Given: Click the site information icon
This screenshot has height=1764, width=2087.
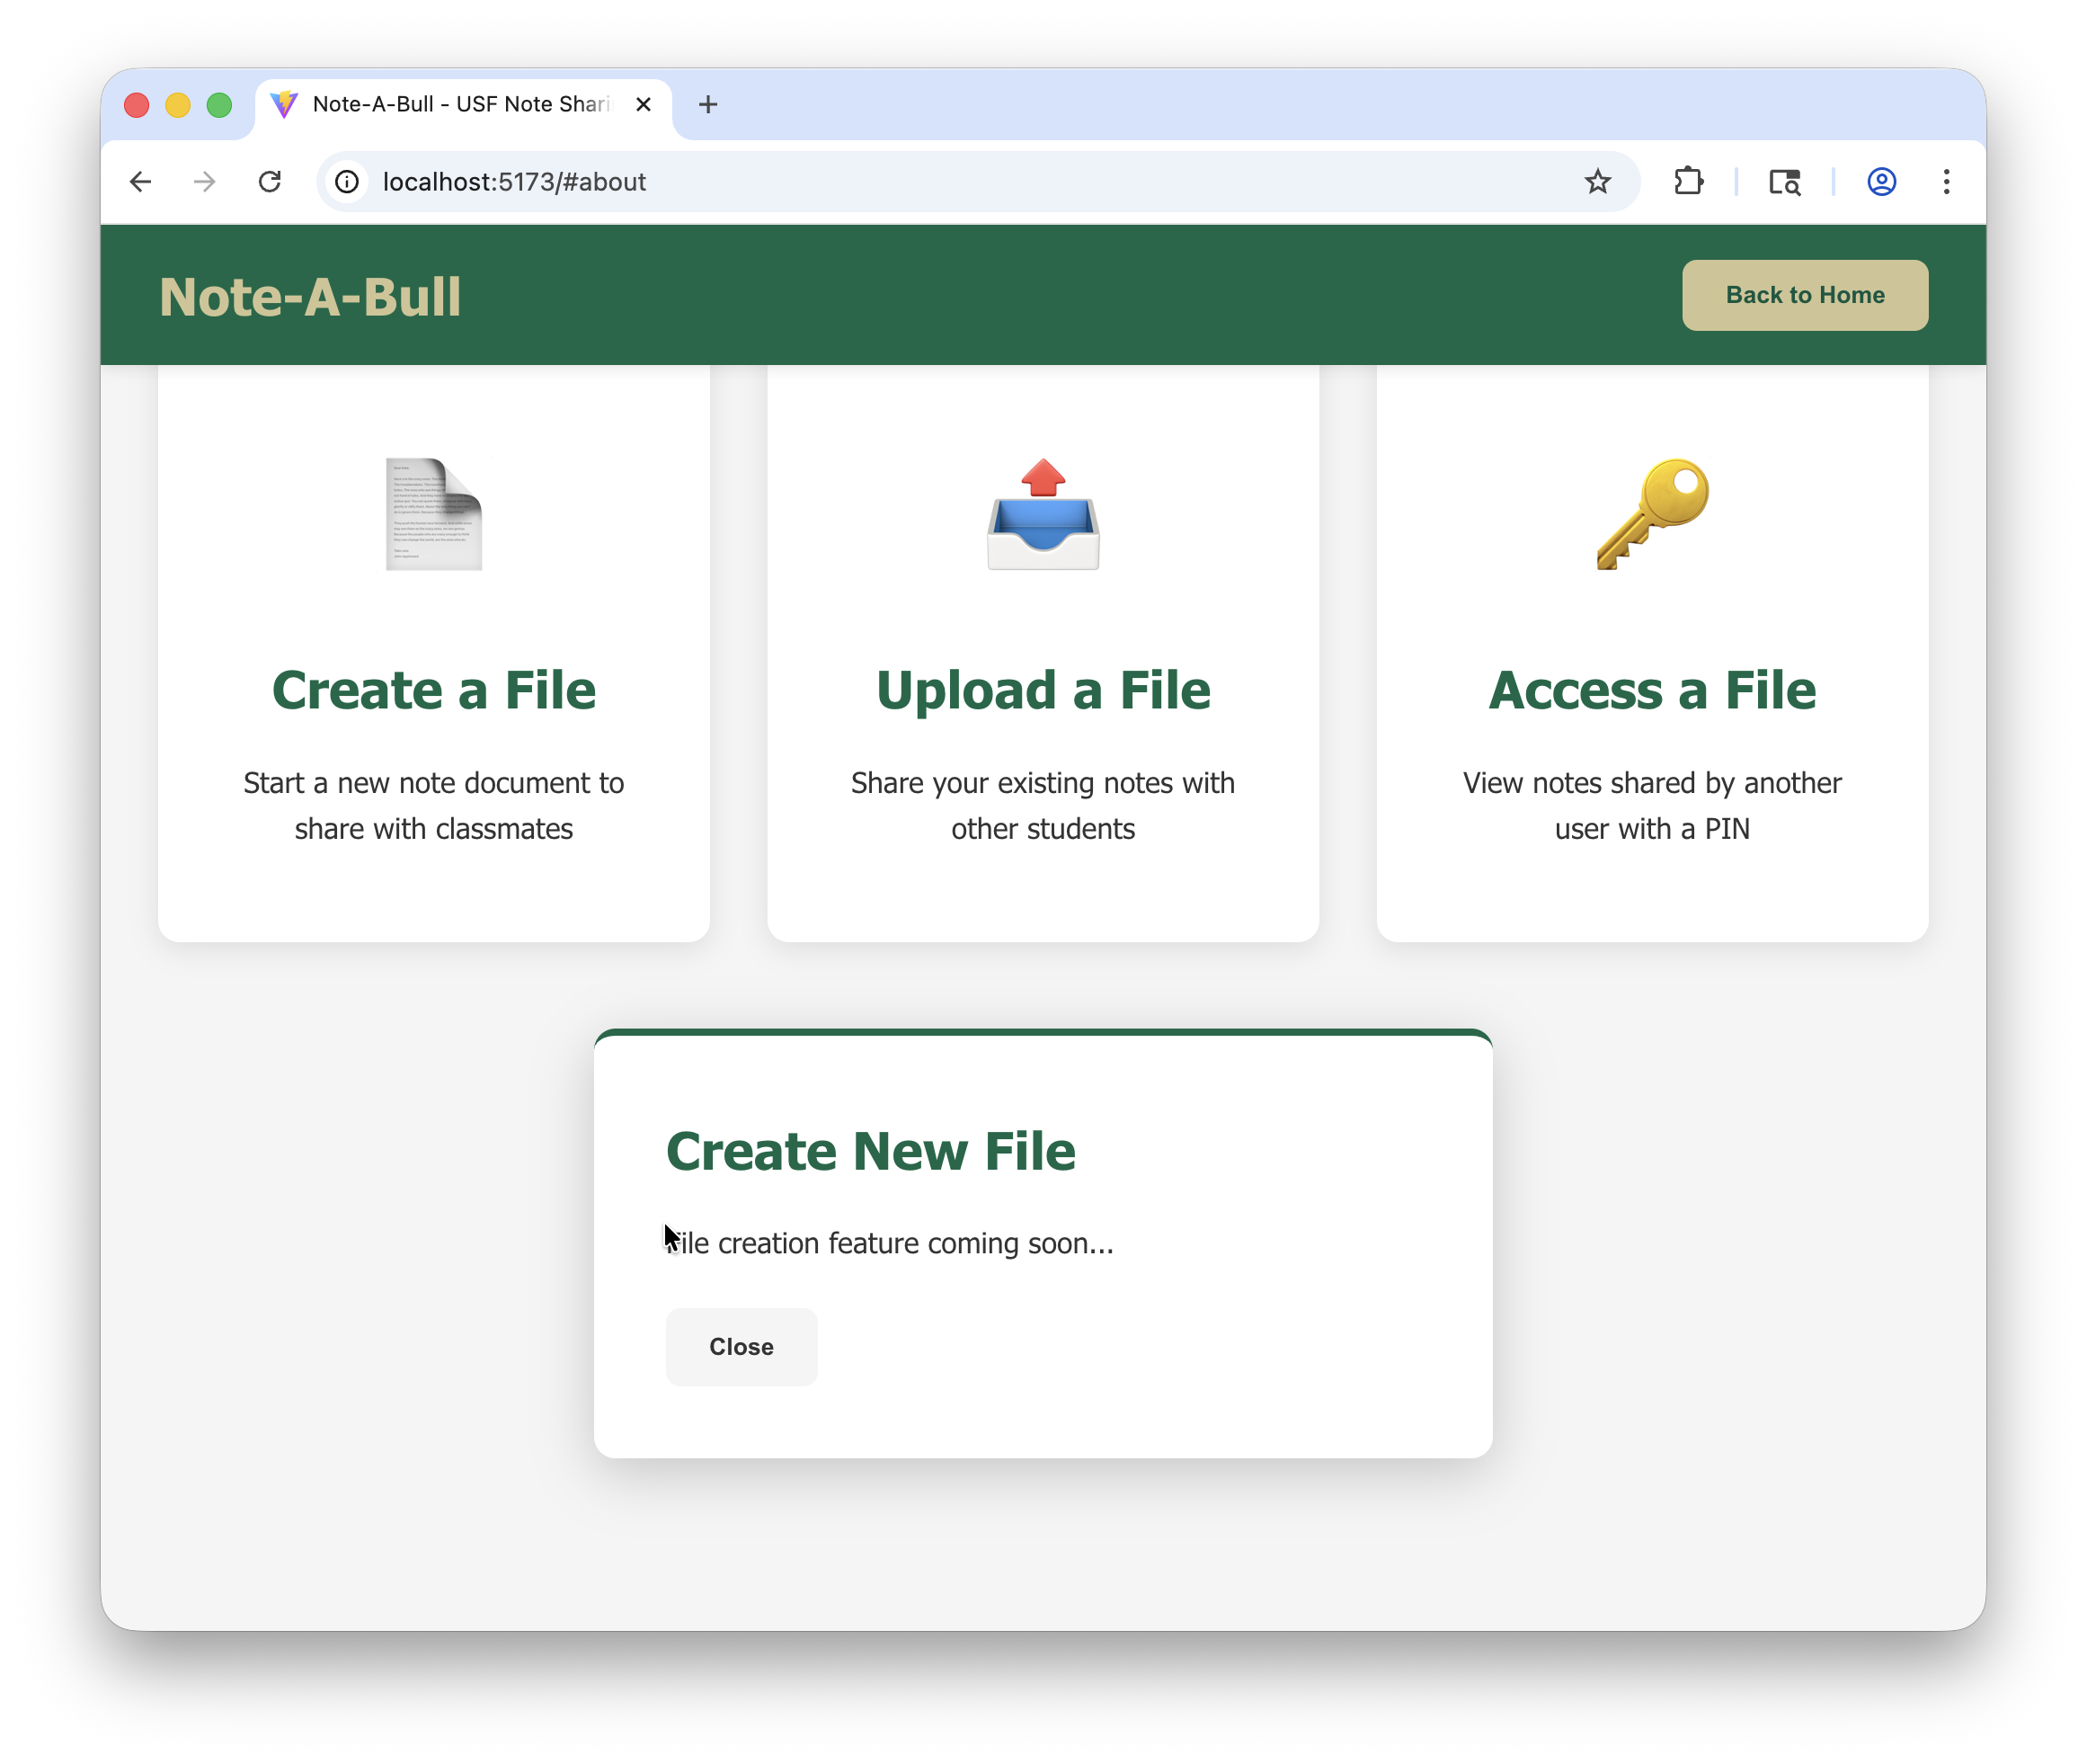Looking at the screenshot, I should tap(347, 182).
